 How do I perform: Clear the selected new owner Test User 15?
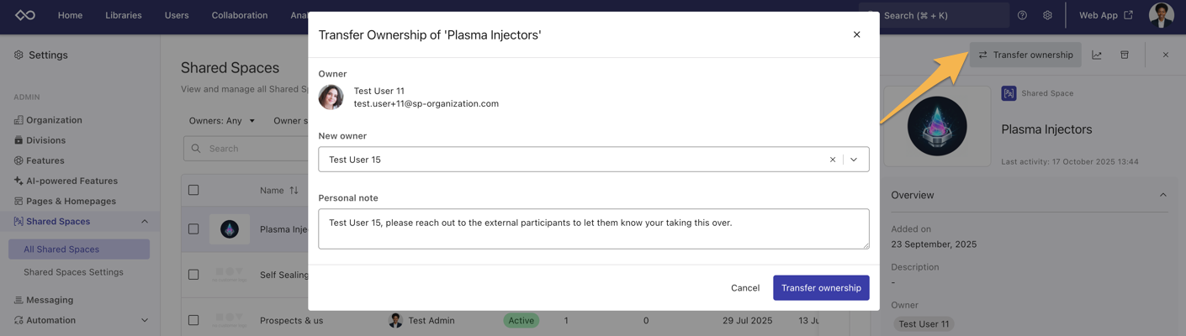click(833, 160)
